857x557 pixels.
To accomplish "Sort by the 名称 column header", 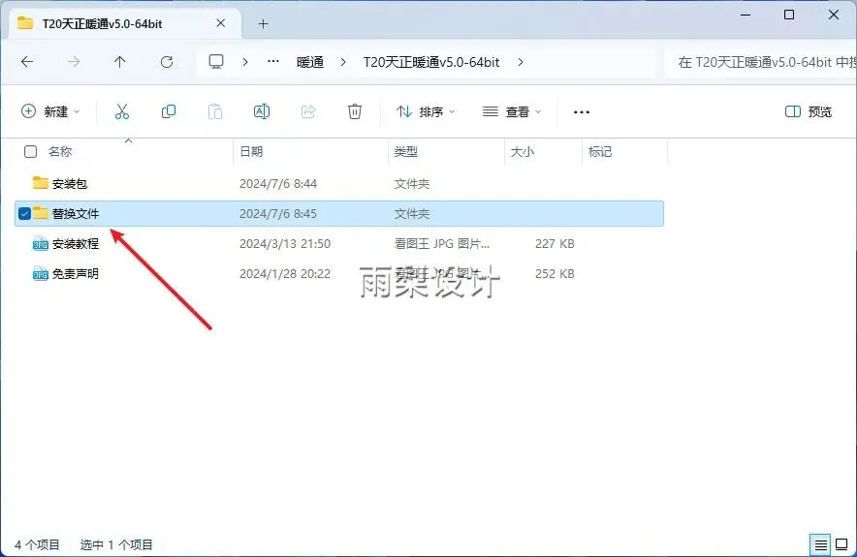I will [x=60, y=151].
